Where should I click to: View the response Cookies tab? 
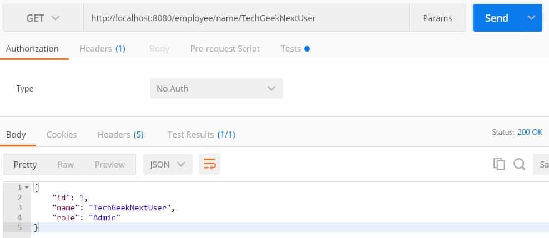[x=62, y=135]
